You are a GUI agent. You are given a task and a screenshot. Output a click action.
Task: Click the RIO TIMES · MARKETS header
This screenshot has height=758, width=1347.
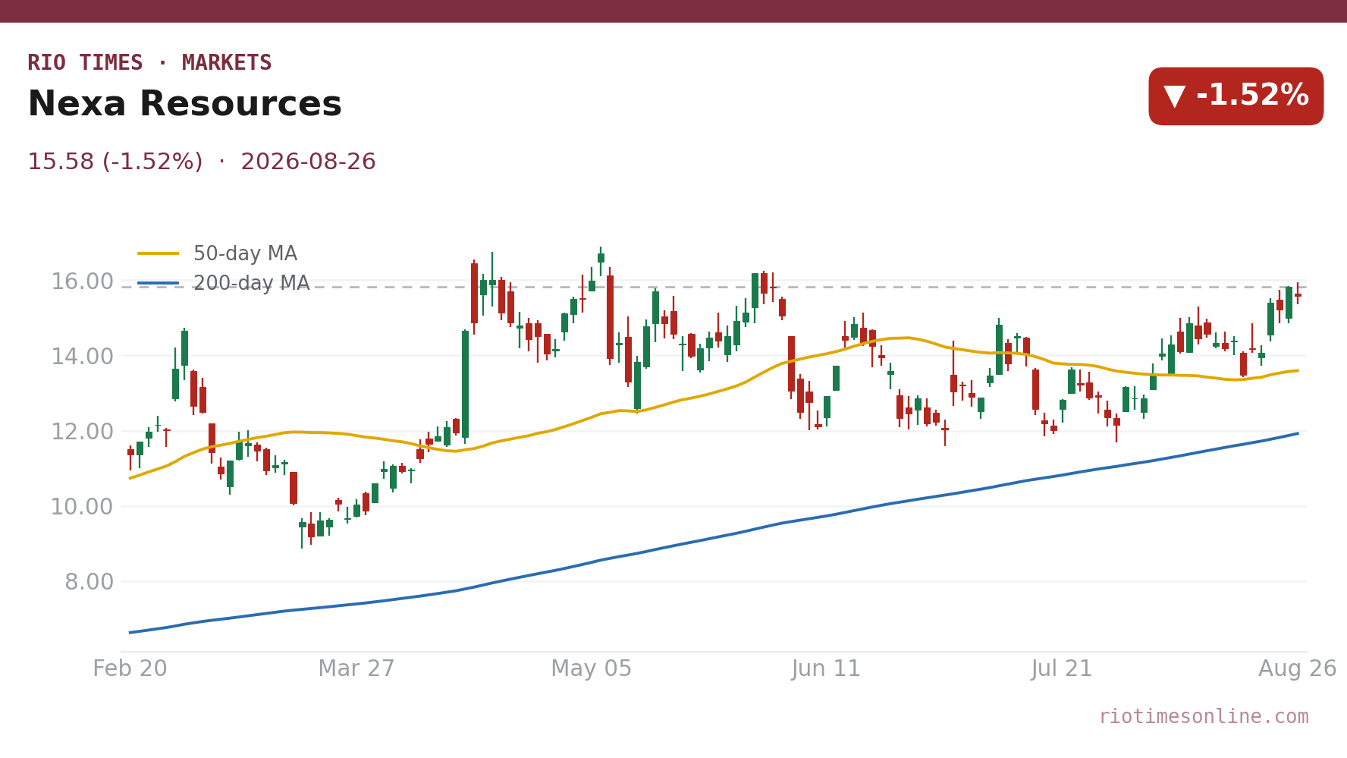pyautogui.click(x=149, y=63)
